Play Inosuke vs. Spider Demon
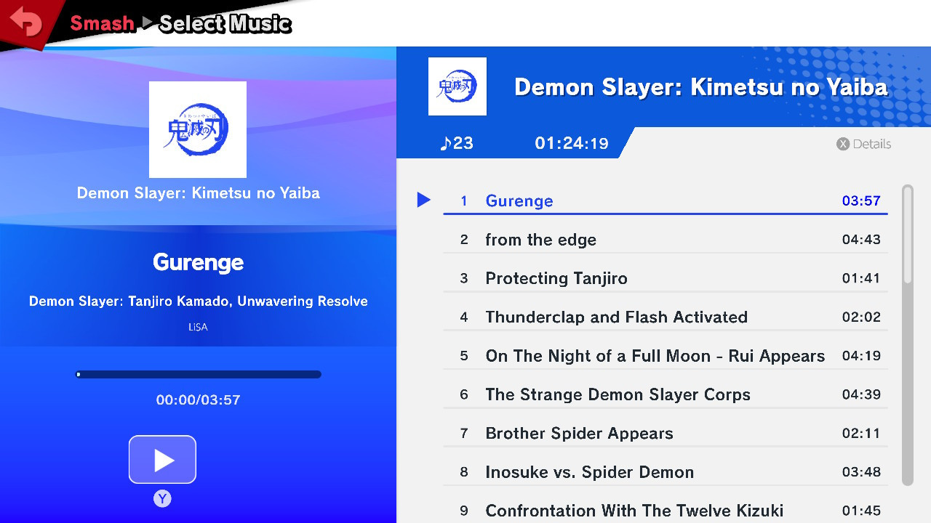Screen dimensions: 931x523 pos(589,471)
